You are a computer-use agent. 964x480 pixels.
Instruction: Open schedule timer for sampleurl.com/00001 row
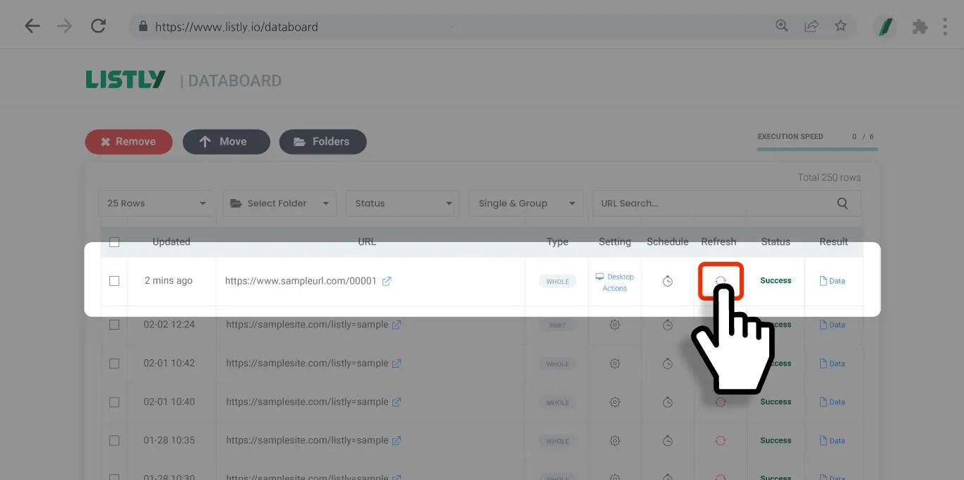pyautogui.click(x=668, y=281)
